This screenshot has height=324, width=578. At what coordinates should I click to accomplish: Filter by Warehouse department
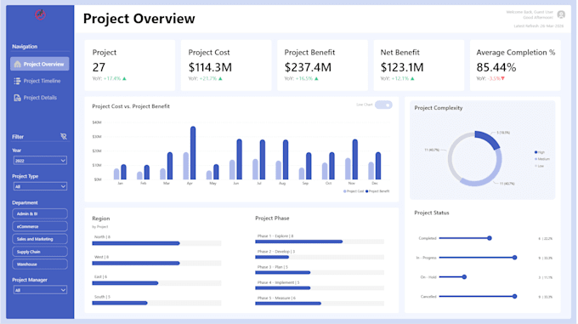pos(40,264)
